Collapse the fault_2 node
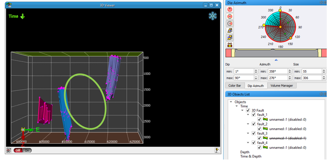Viewport: 330px width, 163px height. pyautogui.click(x=248, y=124)
